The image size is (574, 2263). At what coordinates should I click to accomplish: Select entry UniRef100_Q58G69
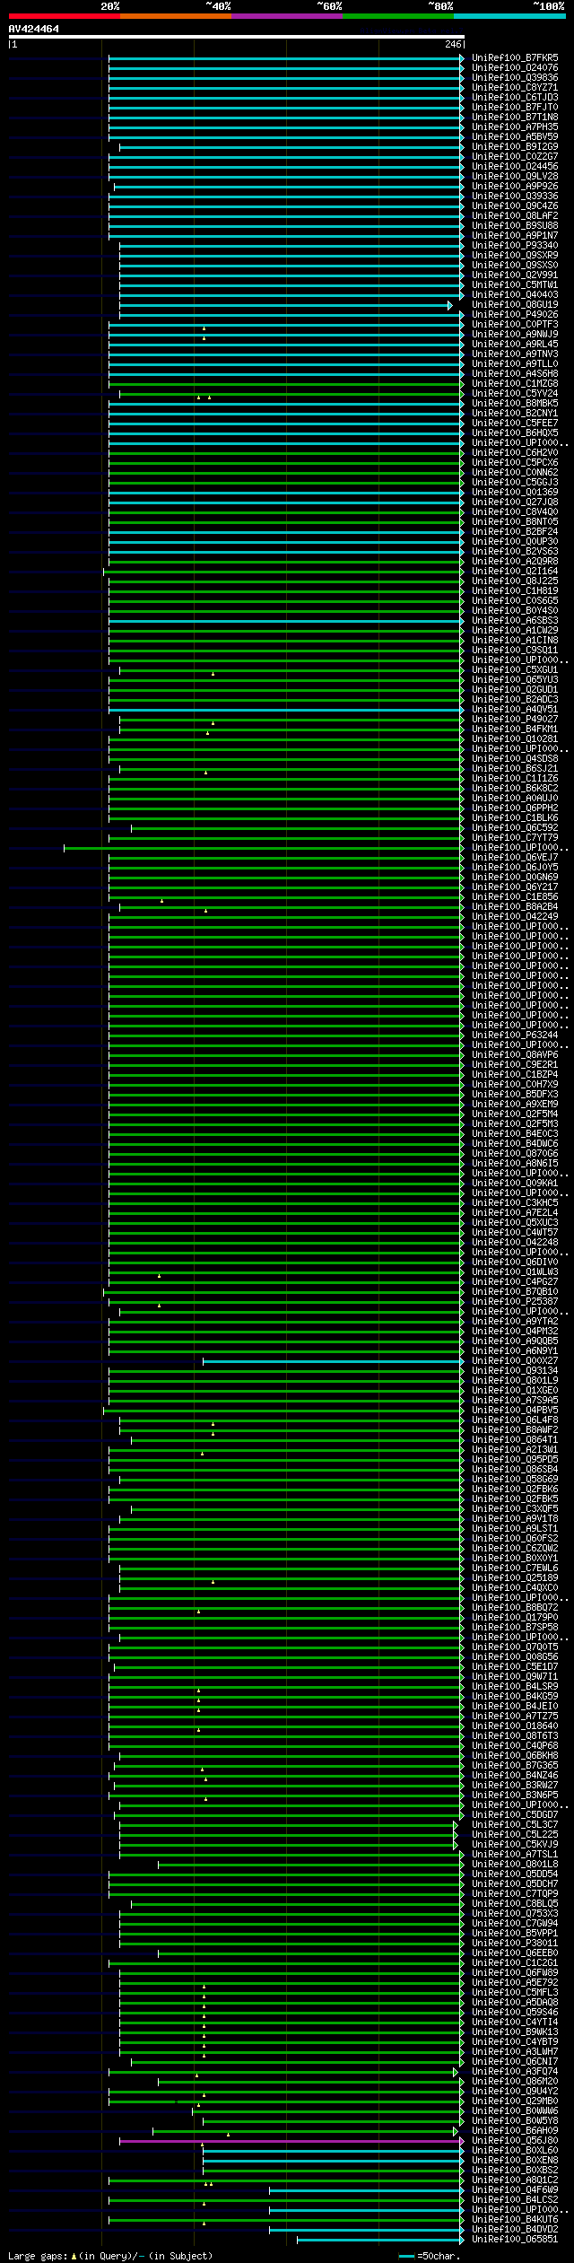coord(515,1480)
